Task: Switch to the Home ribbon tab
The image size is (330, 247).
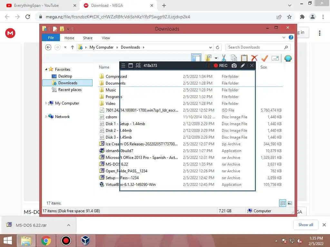Action: tap(69, 38)
